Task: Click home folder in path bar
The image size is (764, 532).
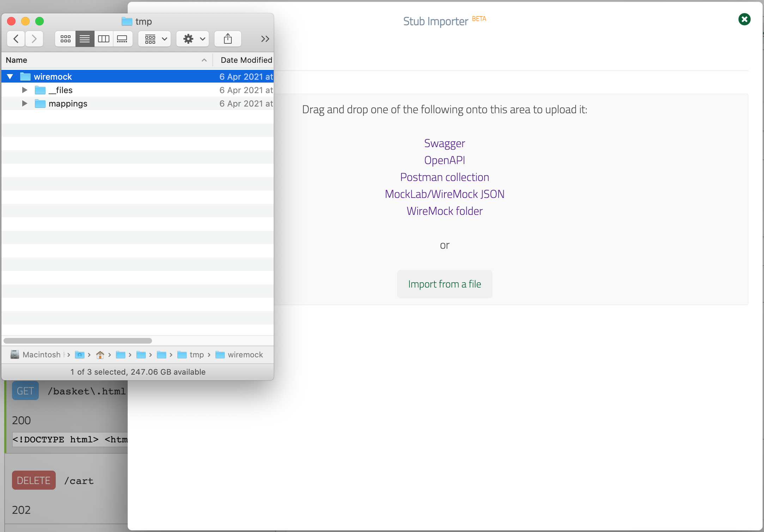Action: tap(100, 355)
